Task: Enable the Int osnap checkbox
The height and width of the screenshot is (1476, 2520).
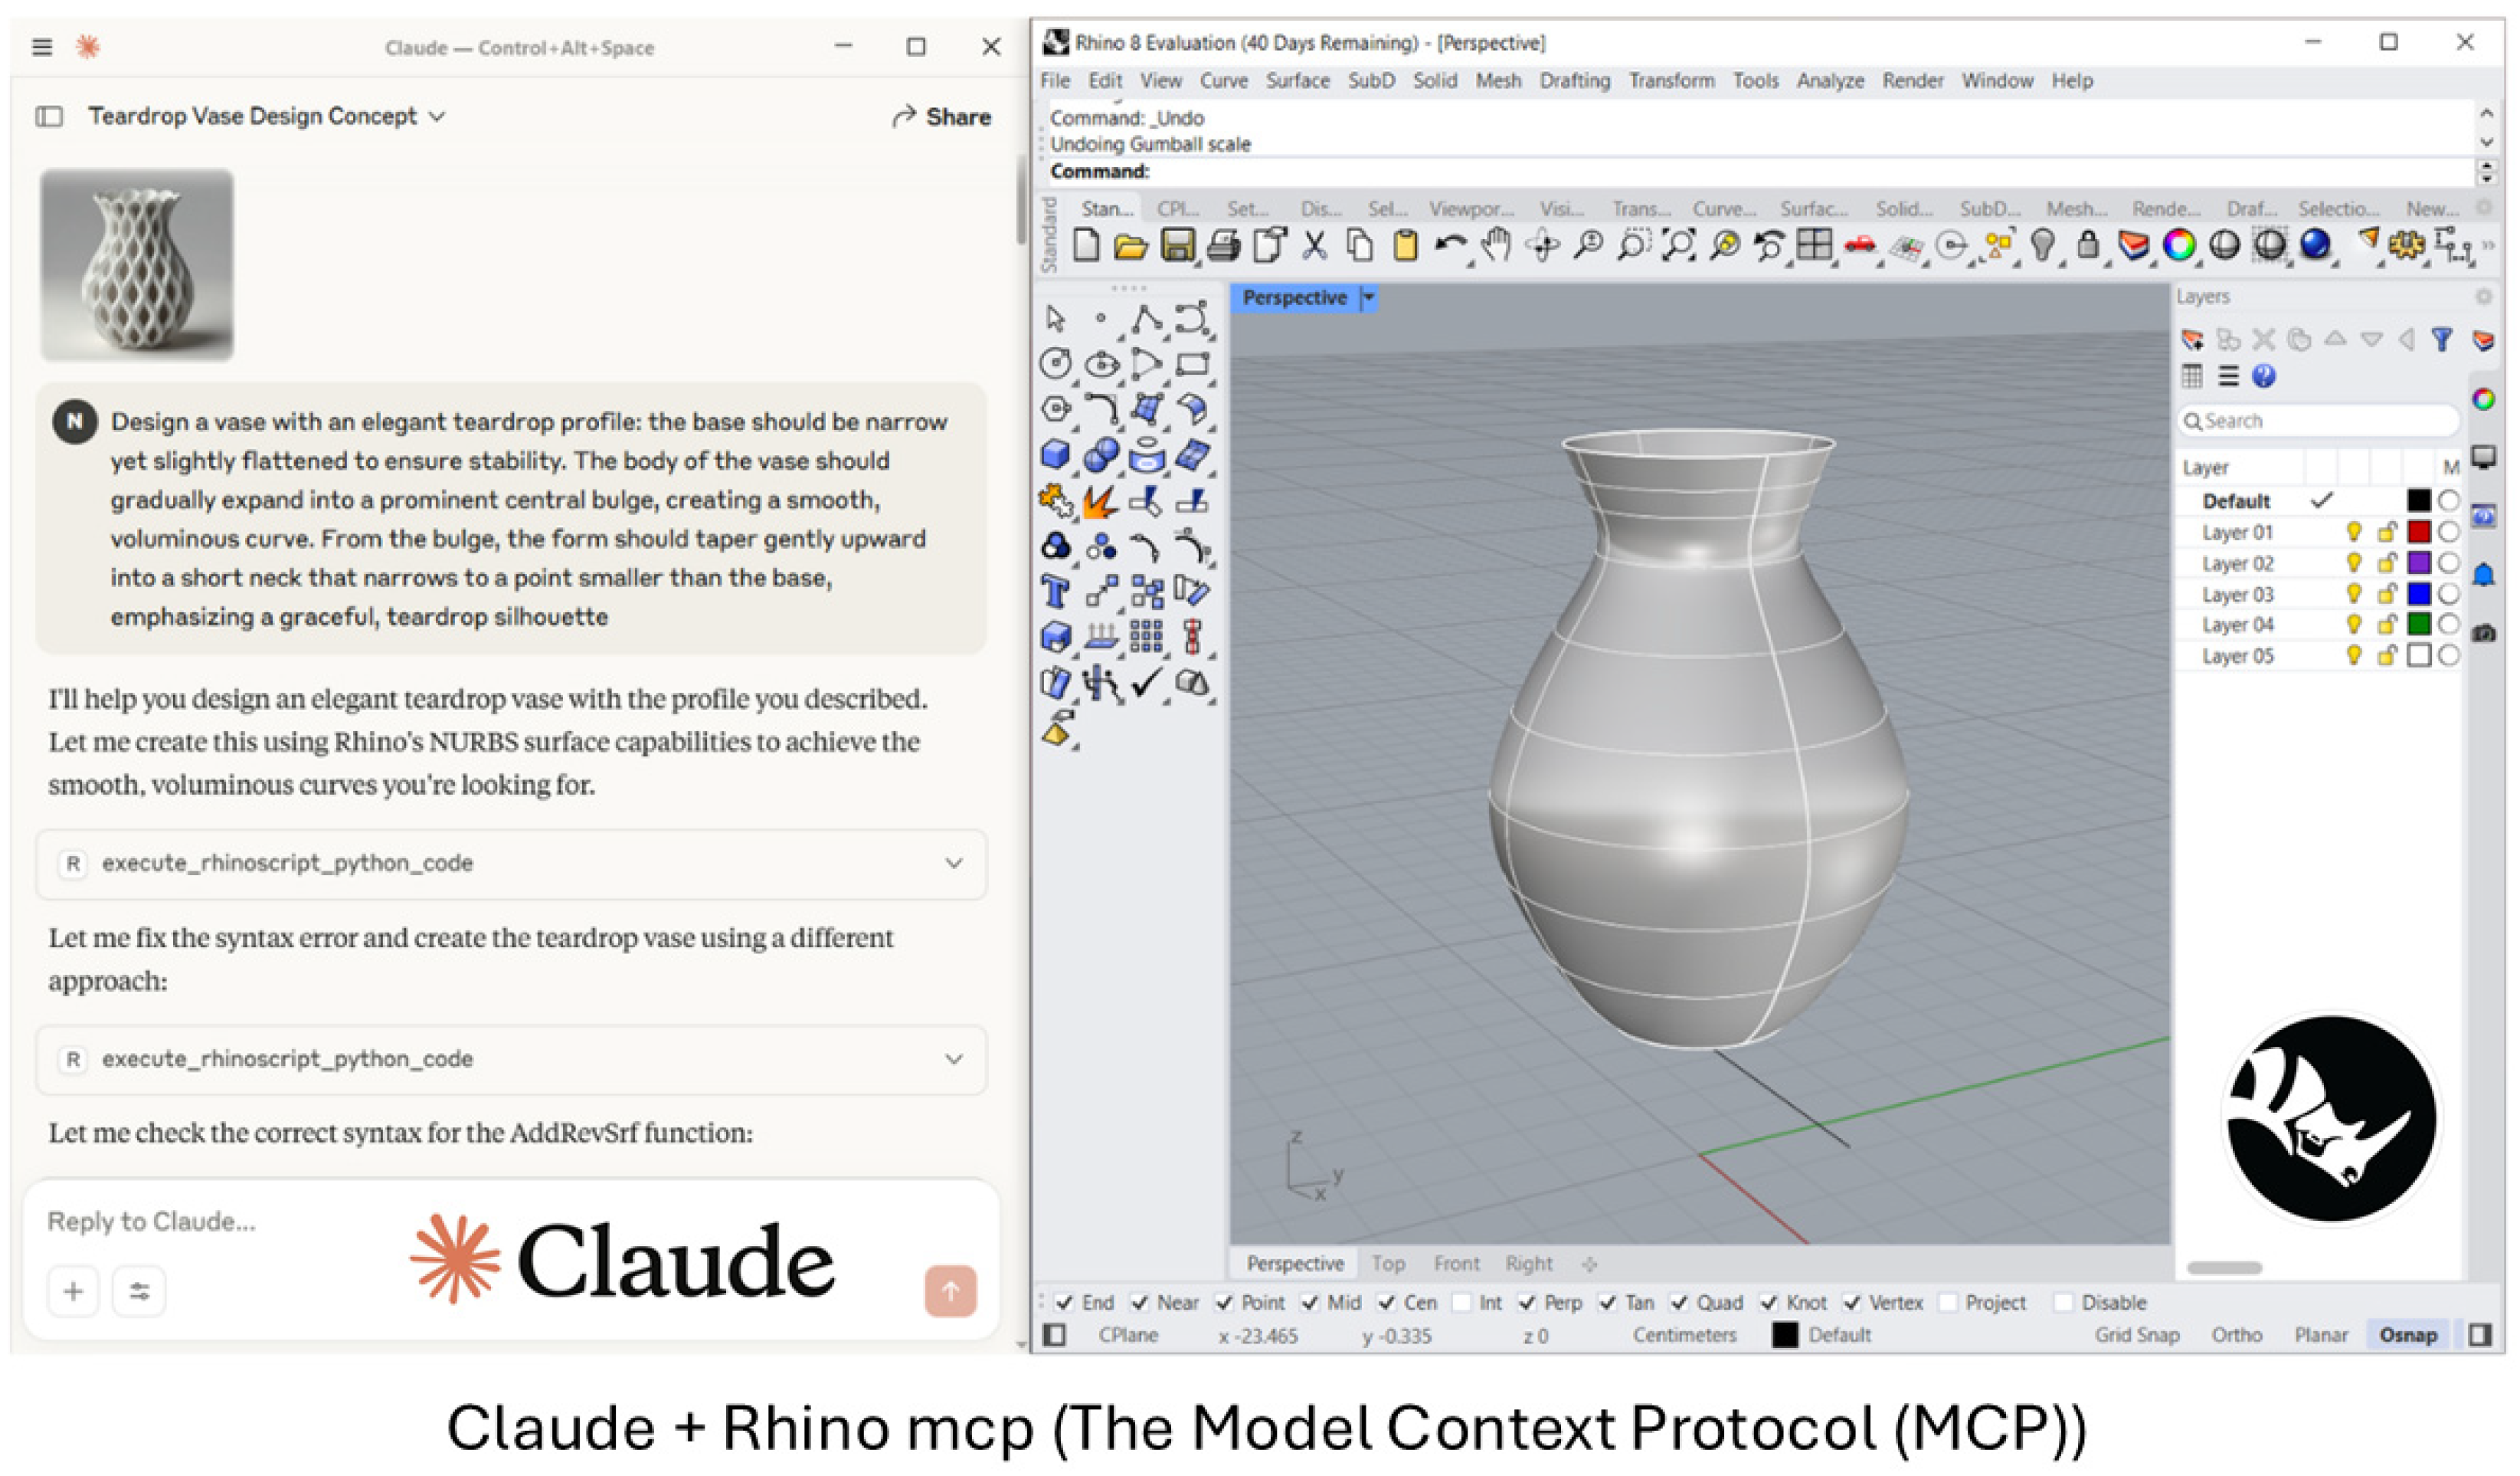Action: click(1462, 1302)
